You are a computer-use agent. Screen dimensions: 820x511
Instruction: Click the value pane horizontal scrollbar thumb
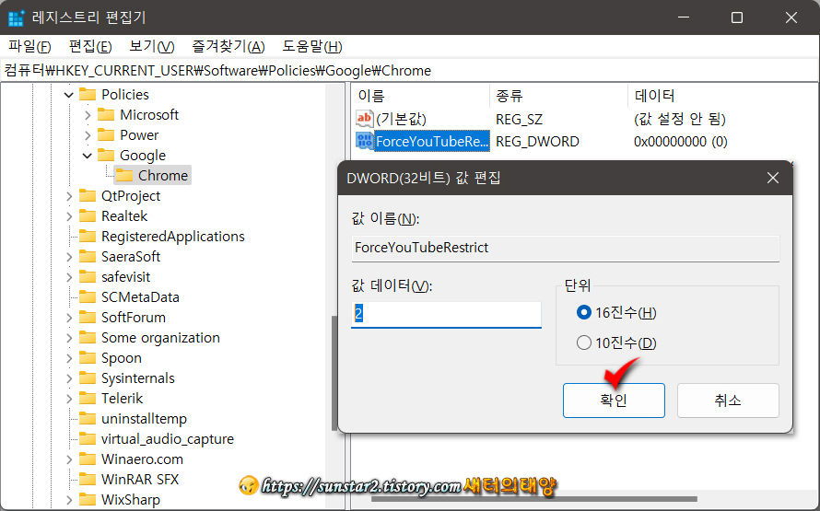534,498
